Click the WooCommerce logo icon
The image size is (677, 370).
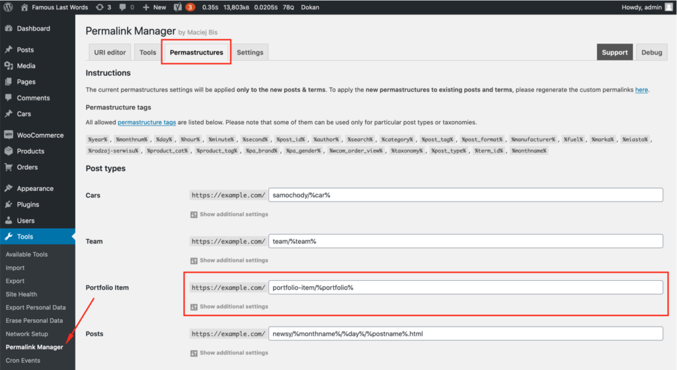tap(8, 135)
